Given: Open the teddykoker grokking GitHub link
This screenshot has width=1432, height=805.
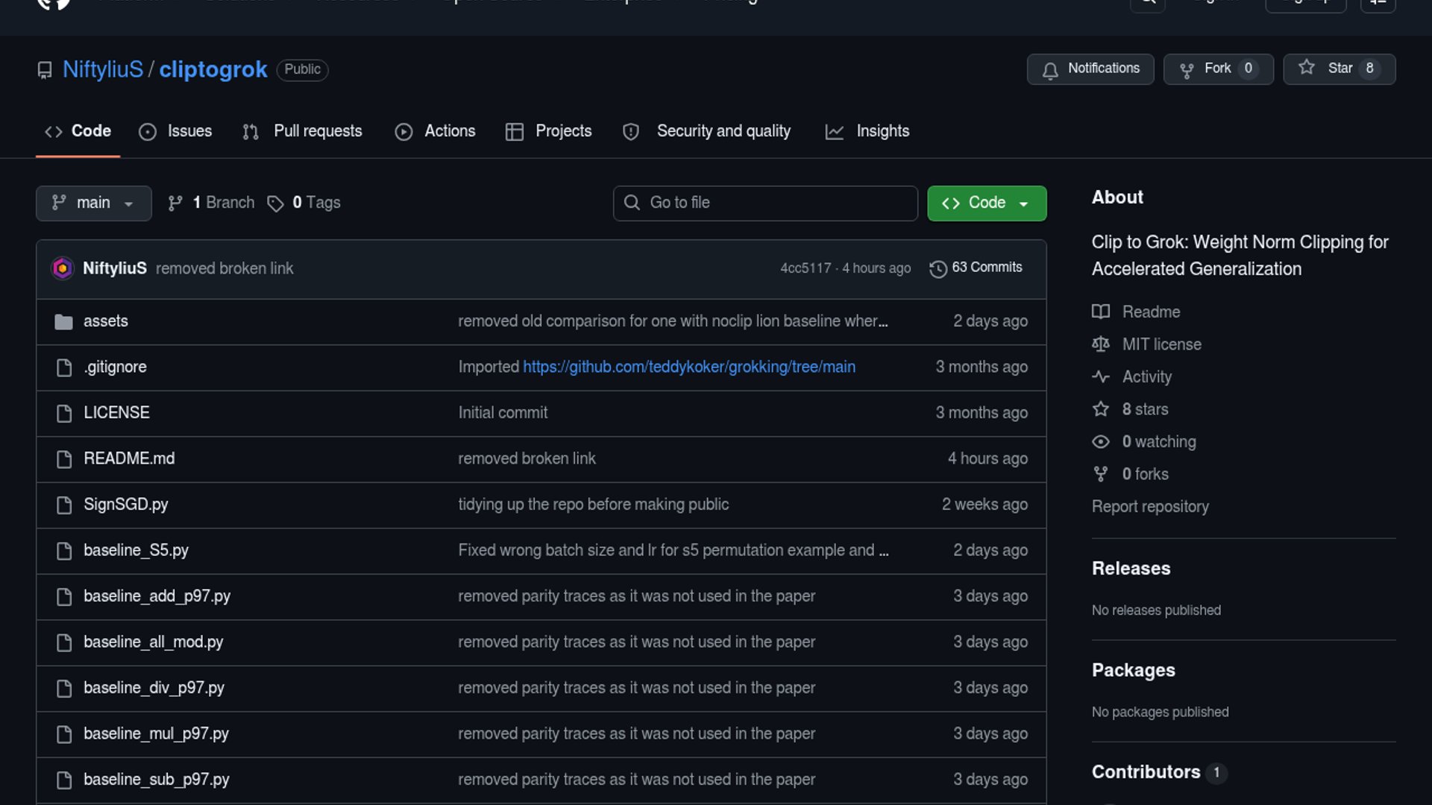Looking at the screenshot, I should [688, 367].
